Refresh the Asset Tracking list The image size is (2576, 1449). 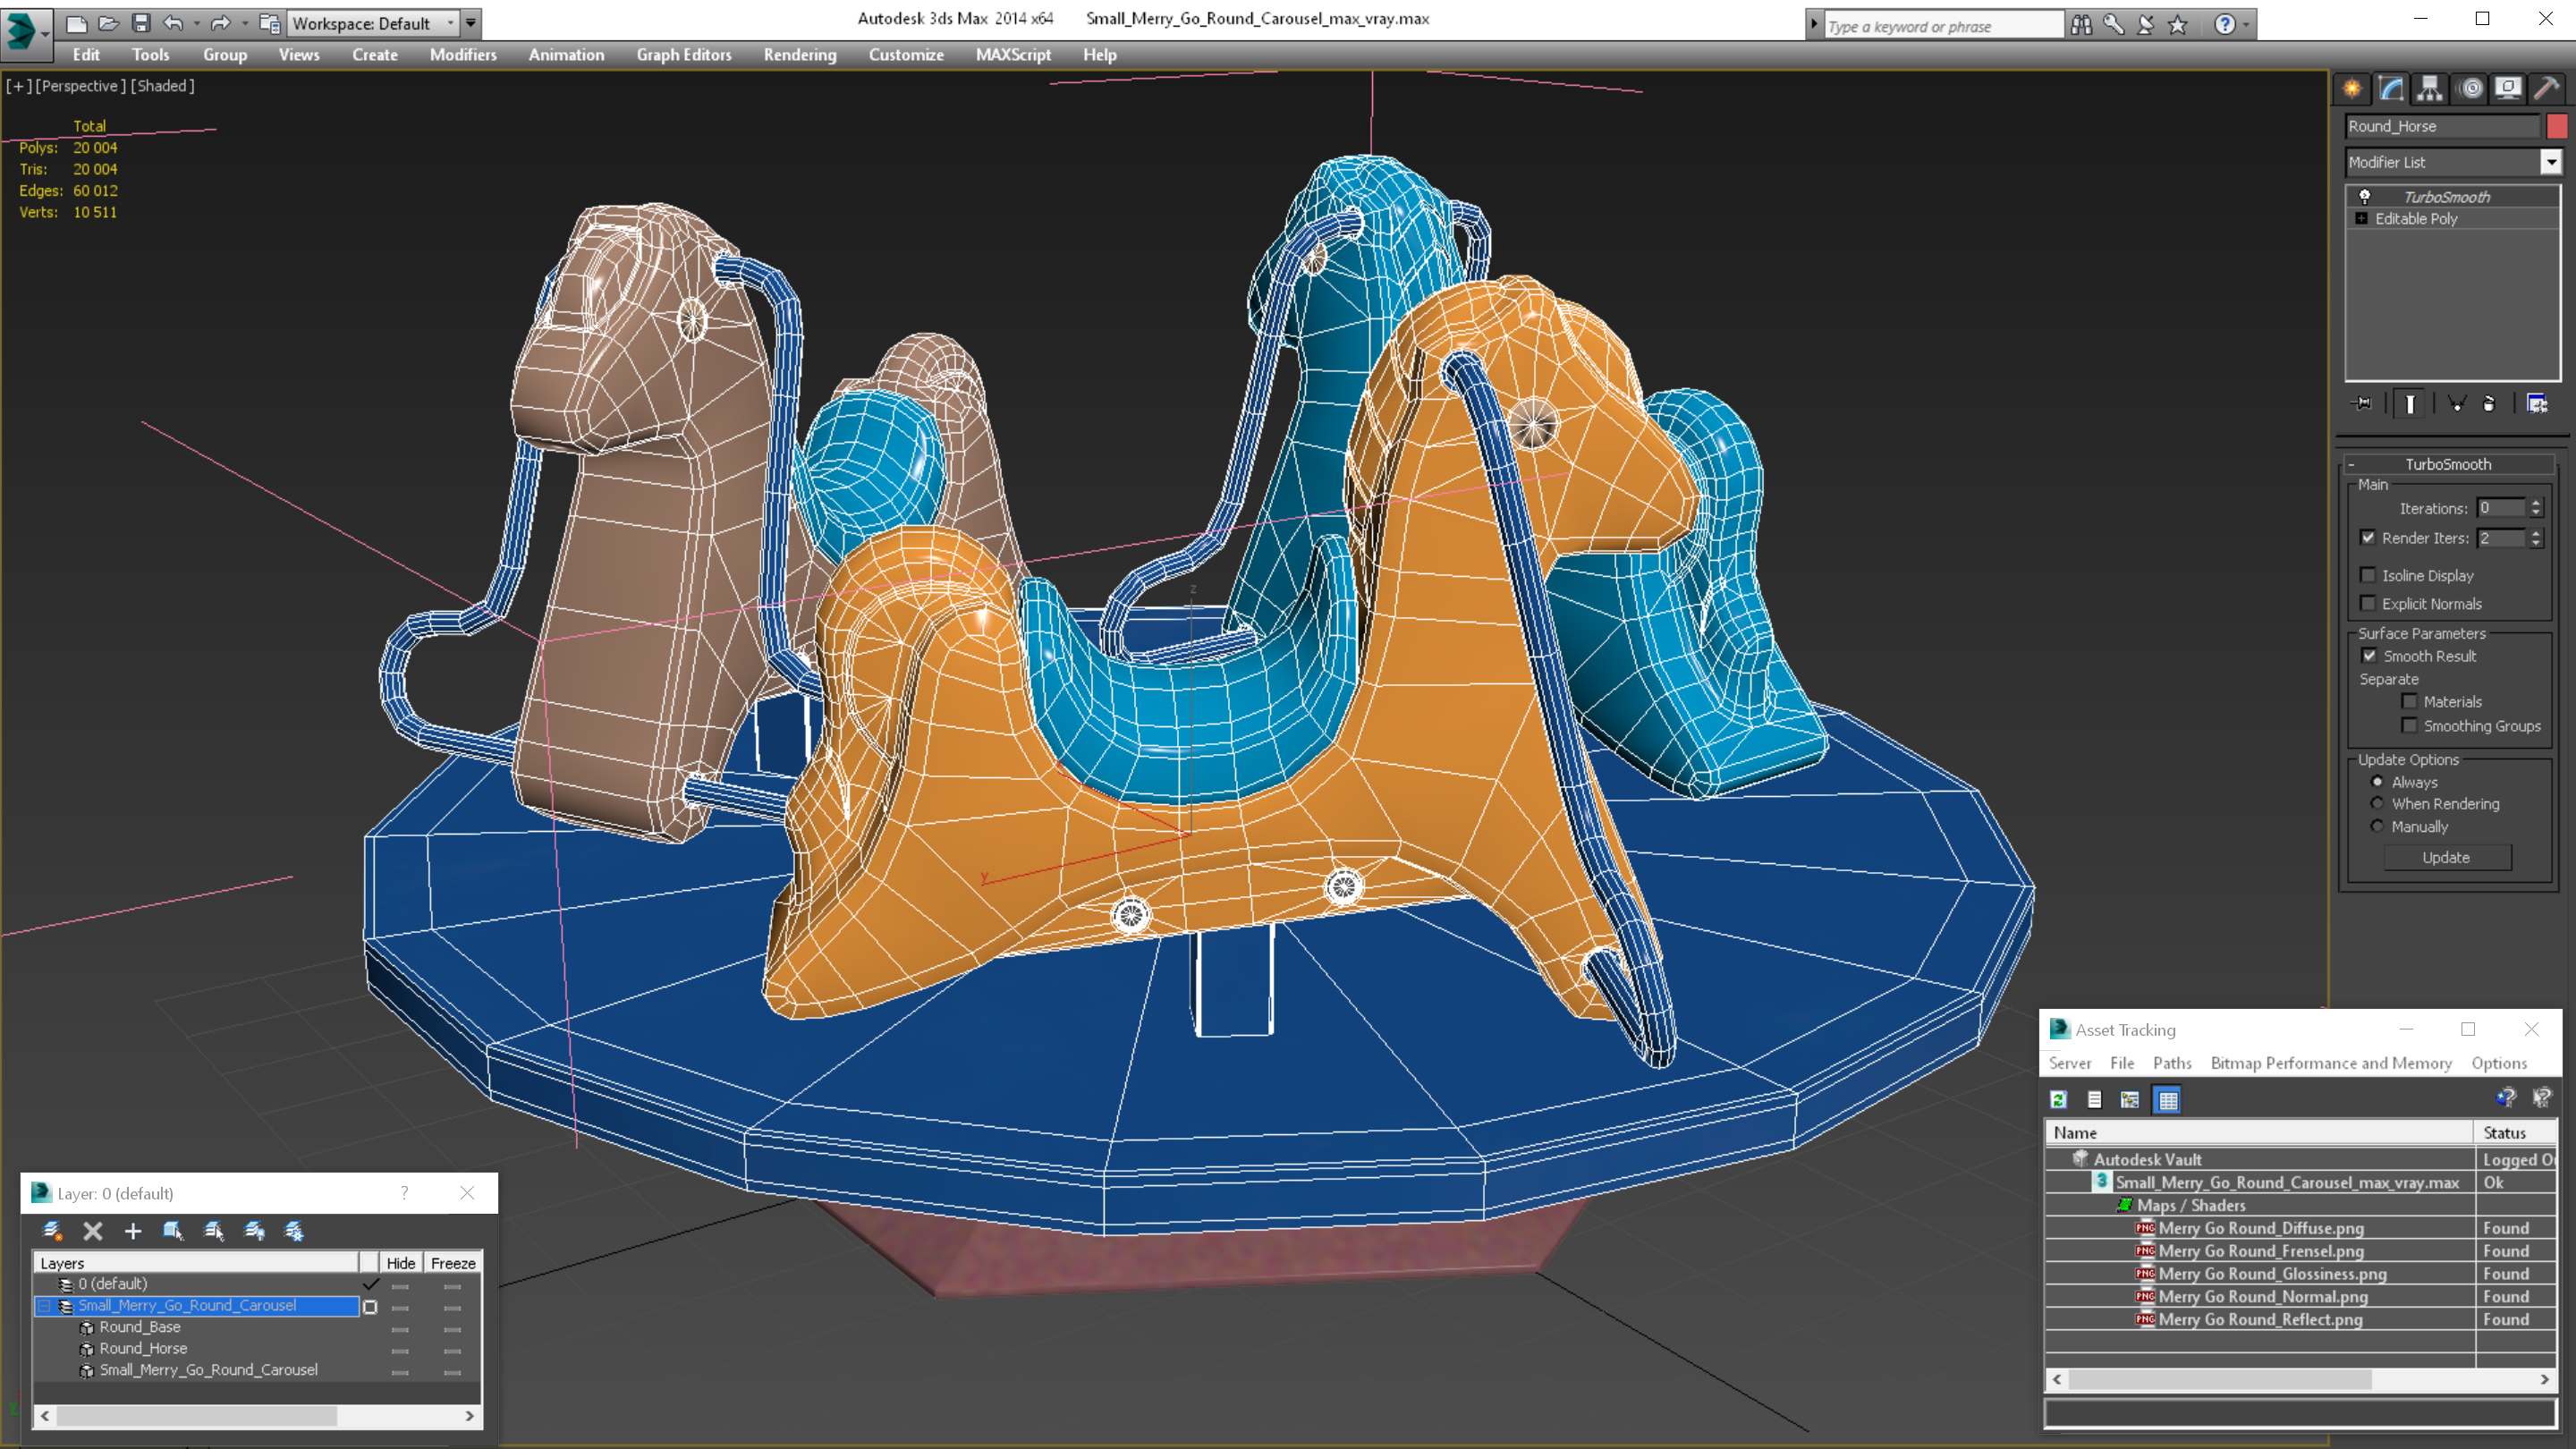pos(2058,1099)
